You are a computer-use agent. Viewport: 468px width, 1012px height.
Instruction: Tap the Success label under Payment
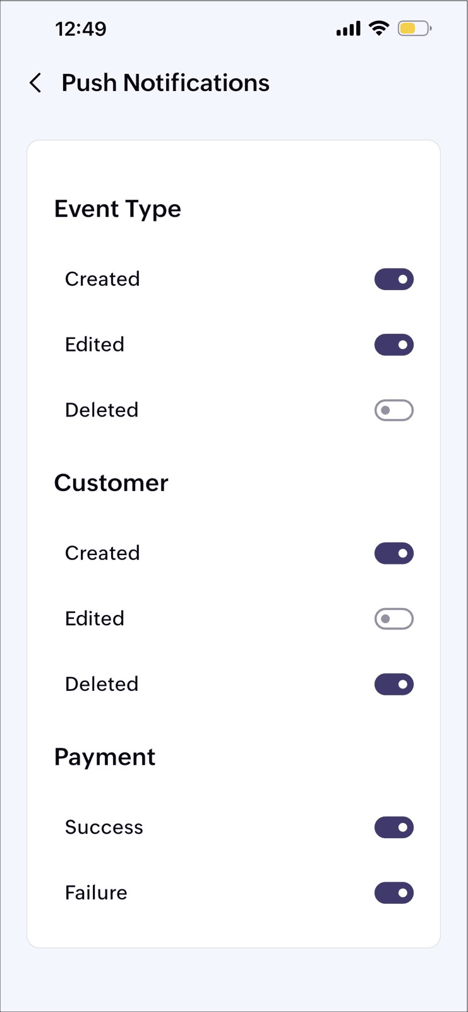pos(104,827)
